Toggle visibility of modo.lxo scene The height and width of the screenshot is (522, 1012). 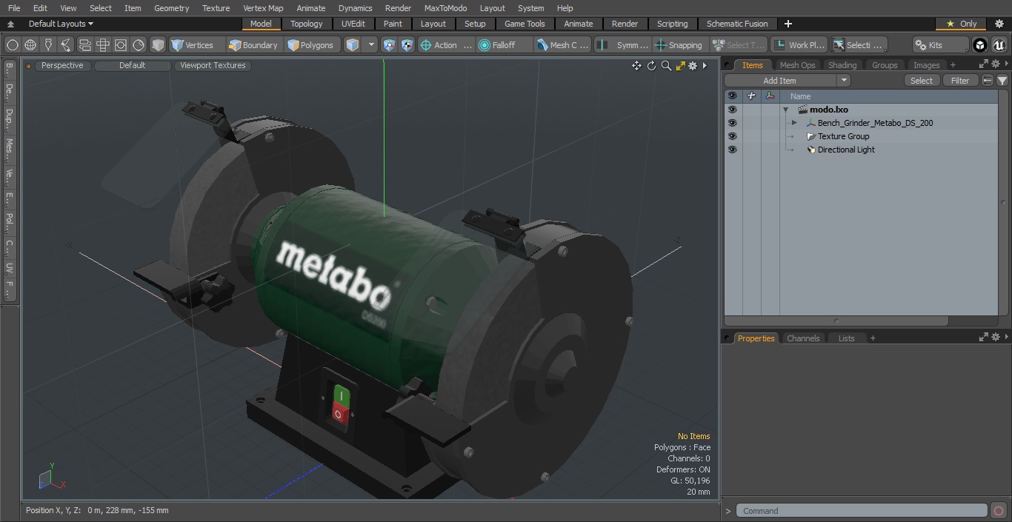[x=732, y=110]
